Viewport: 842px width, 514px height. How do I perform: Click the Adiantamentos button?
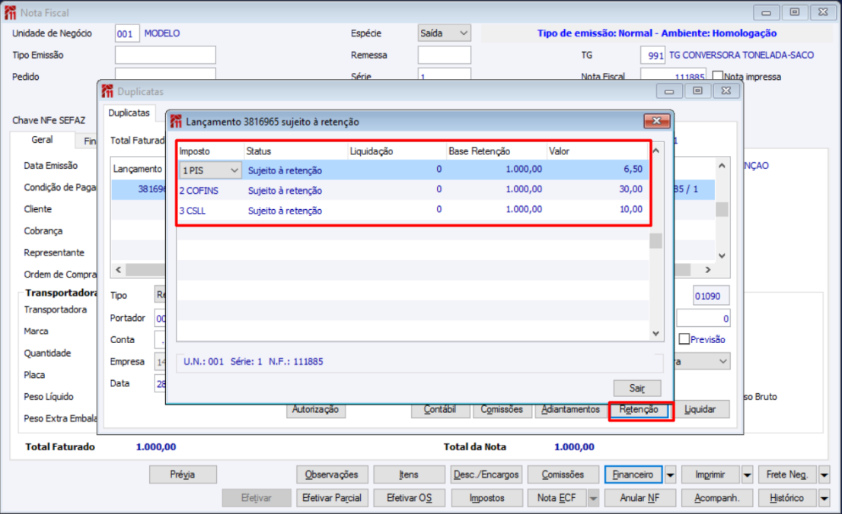click(570, 410)
